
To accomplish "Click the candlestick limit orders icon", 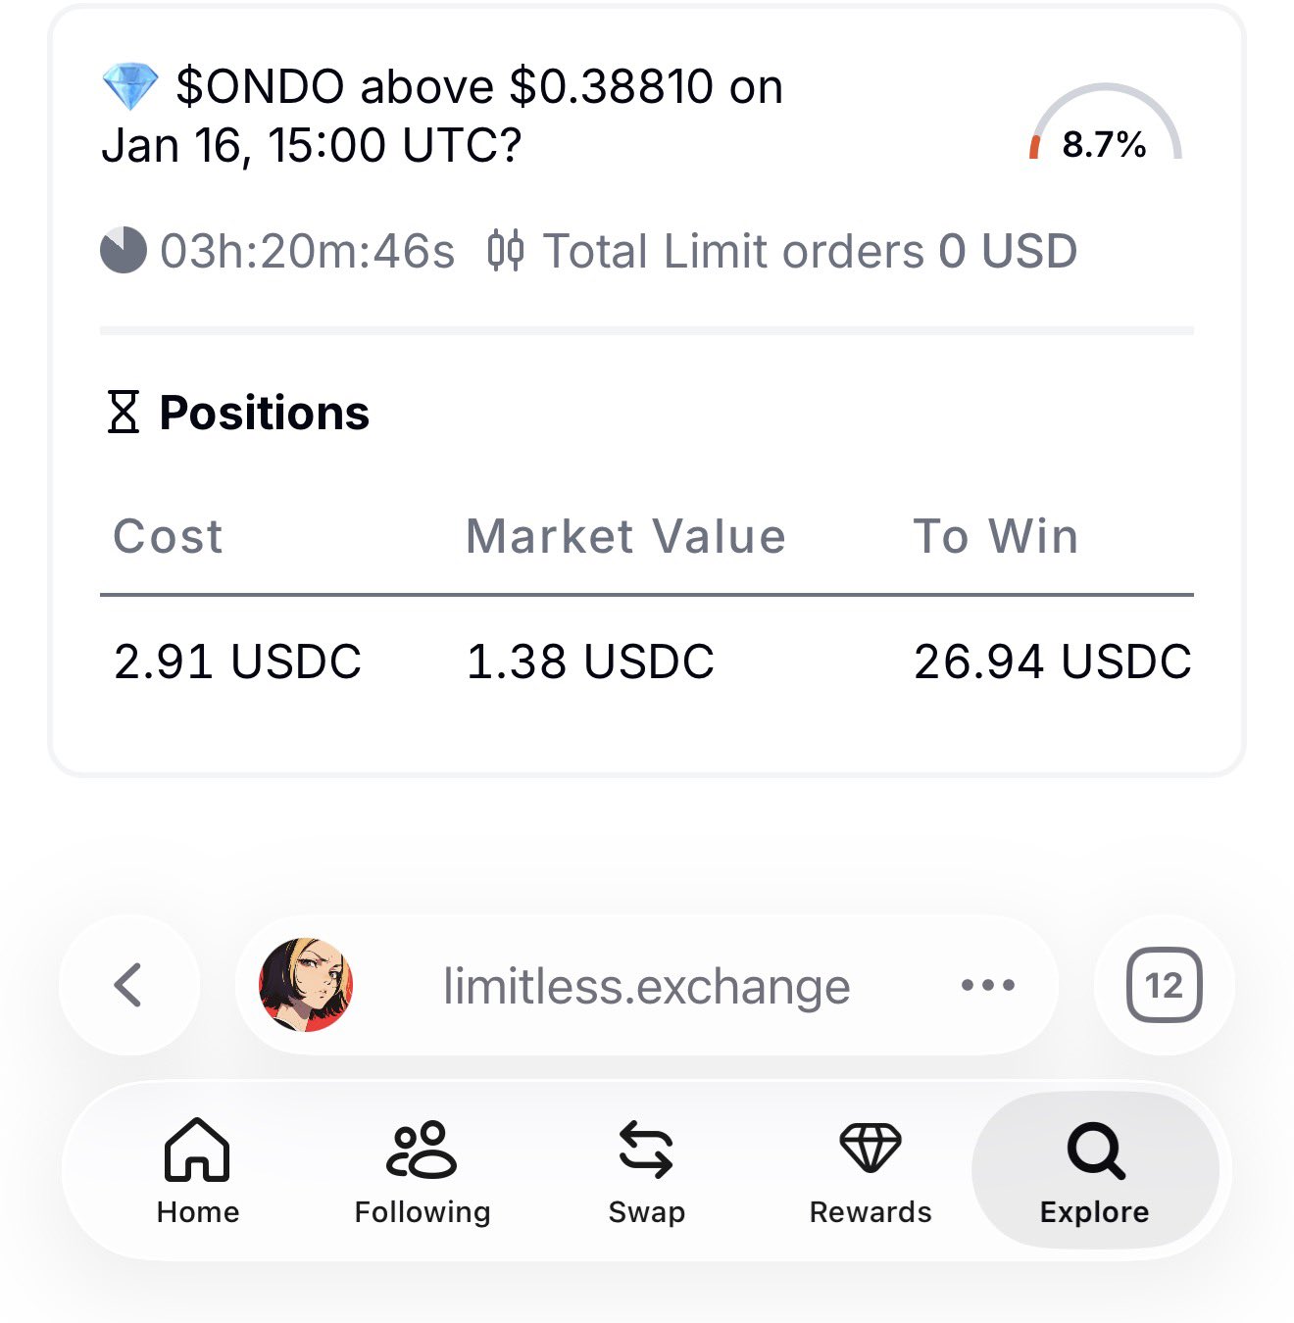I will pos(506,251).
